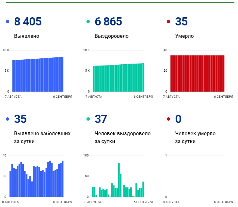The image size is (238, 207).
Task: Click the '1' axis label on daily deaths chart
Action: coord(166,155)
